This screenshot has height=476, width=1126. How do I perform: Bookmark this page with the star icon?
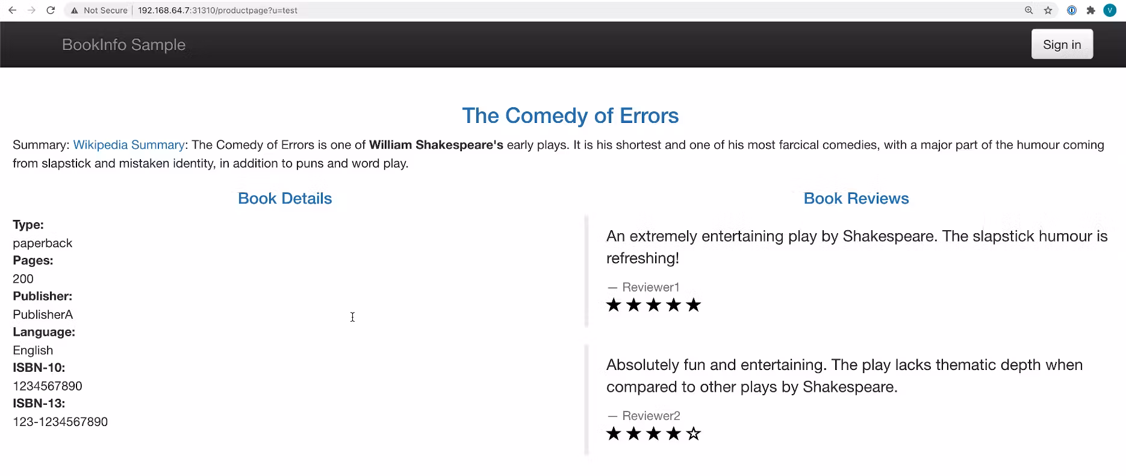[1048, 10]
